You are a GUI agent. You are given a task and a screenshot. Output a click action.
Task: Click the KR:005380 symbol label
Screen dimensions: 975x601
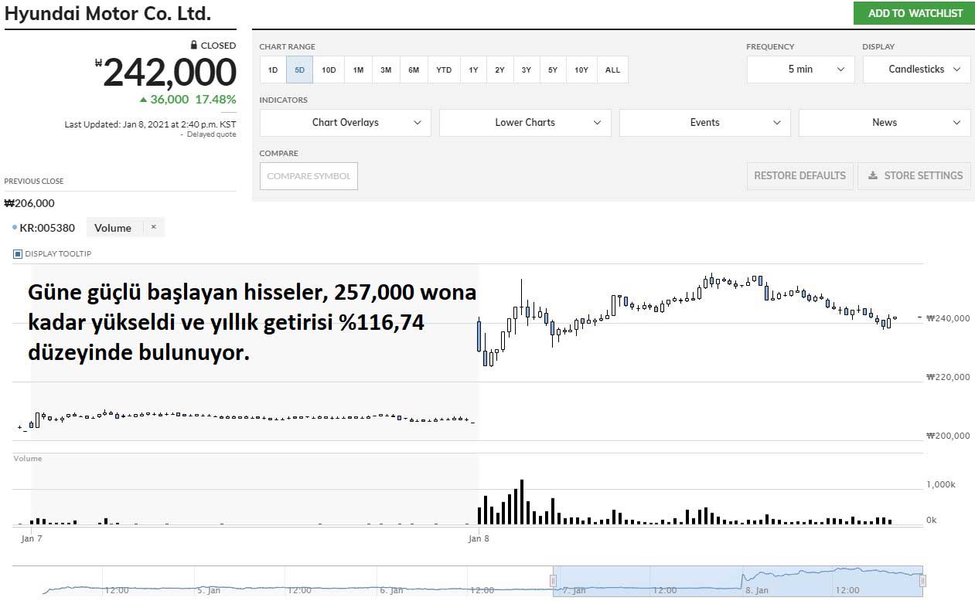coord(47,228)
